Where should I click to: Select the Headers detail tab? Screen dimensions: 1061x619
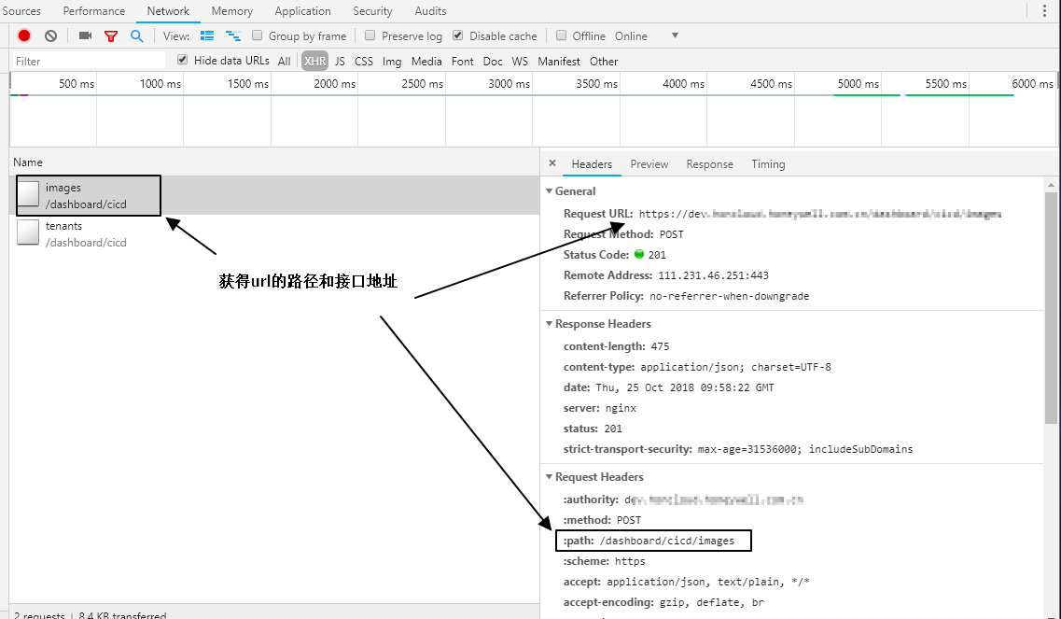(x=592, y=164)
